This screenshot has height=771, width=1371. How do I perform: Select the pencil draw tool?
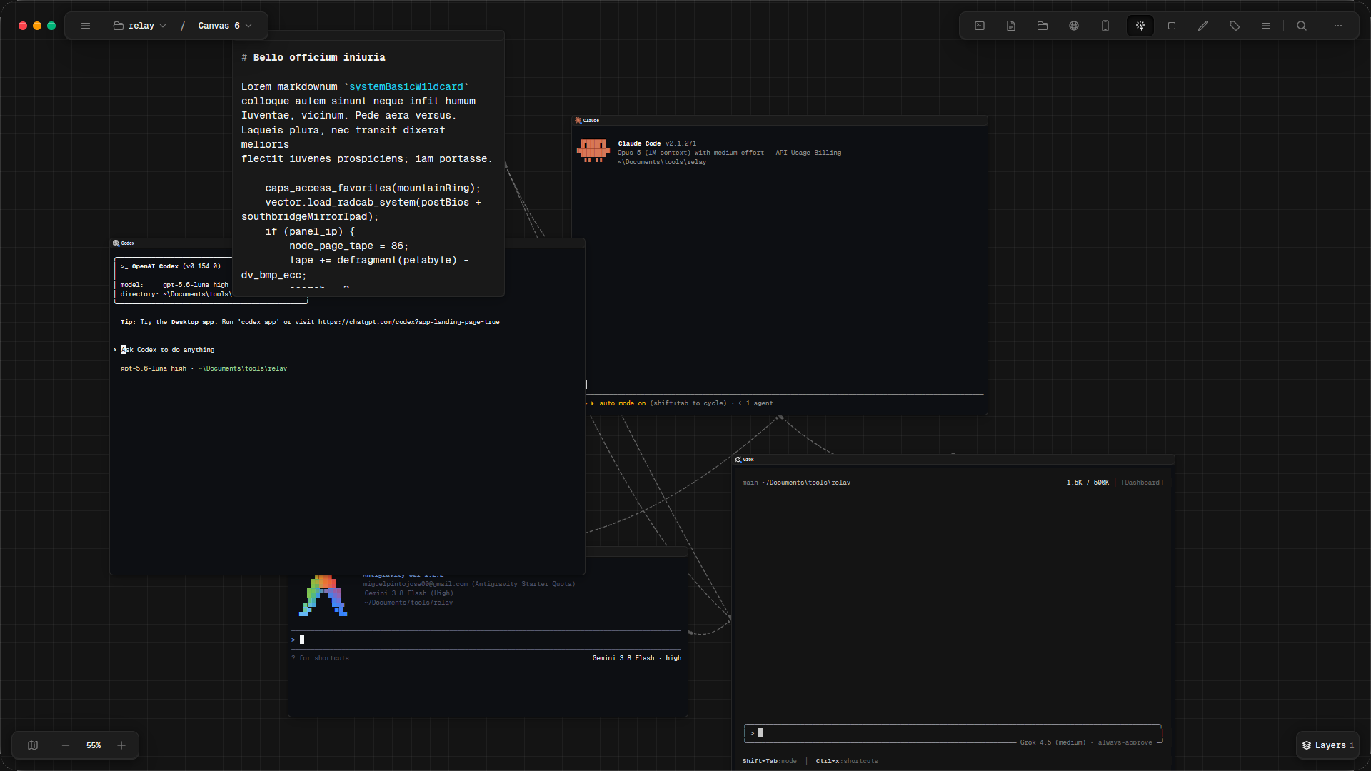click(1203, 26)
